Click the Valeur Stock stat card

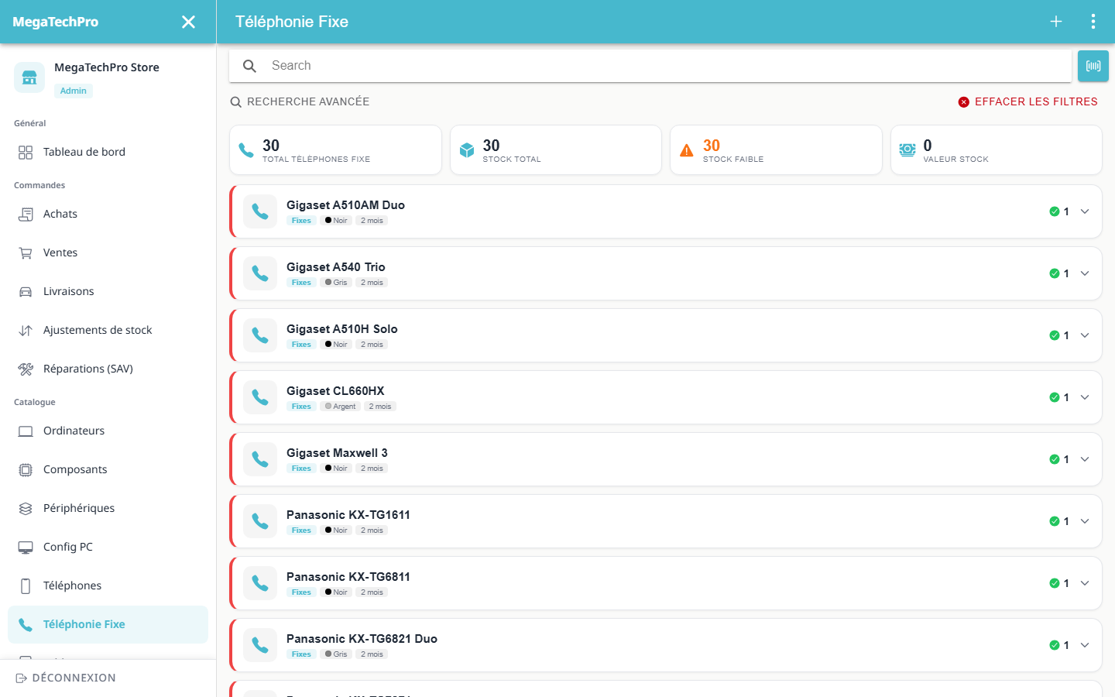click(x=997, y=150)
